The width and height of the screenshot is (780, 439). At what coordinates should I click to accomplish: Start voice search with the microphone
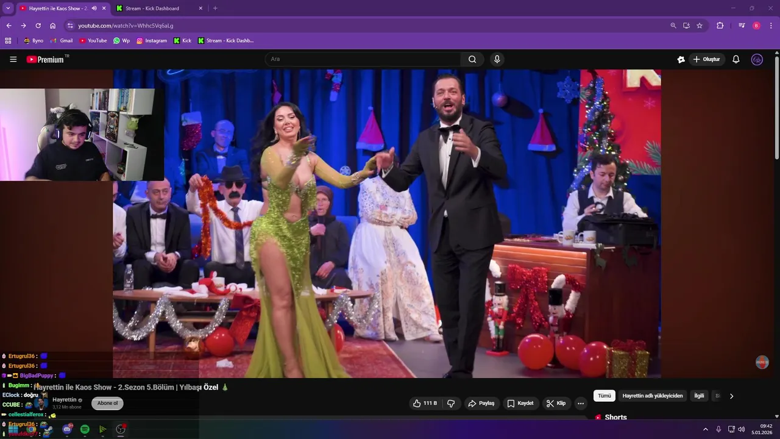coord(497,59)
